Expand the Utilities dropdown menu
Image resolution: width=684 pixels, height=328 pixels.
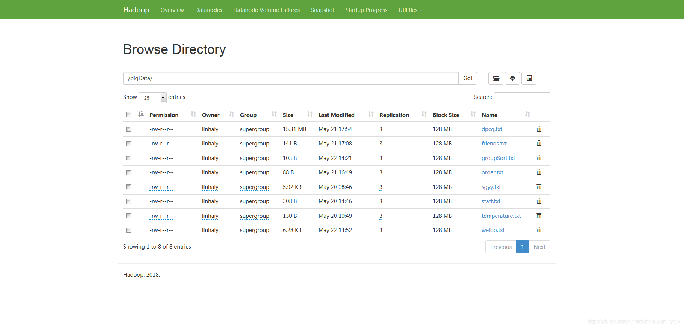tap(410, 10)
